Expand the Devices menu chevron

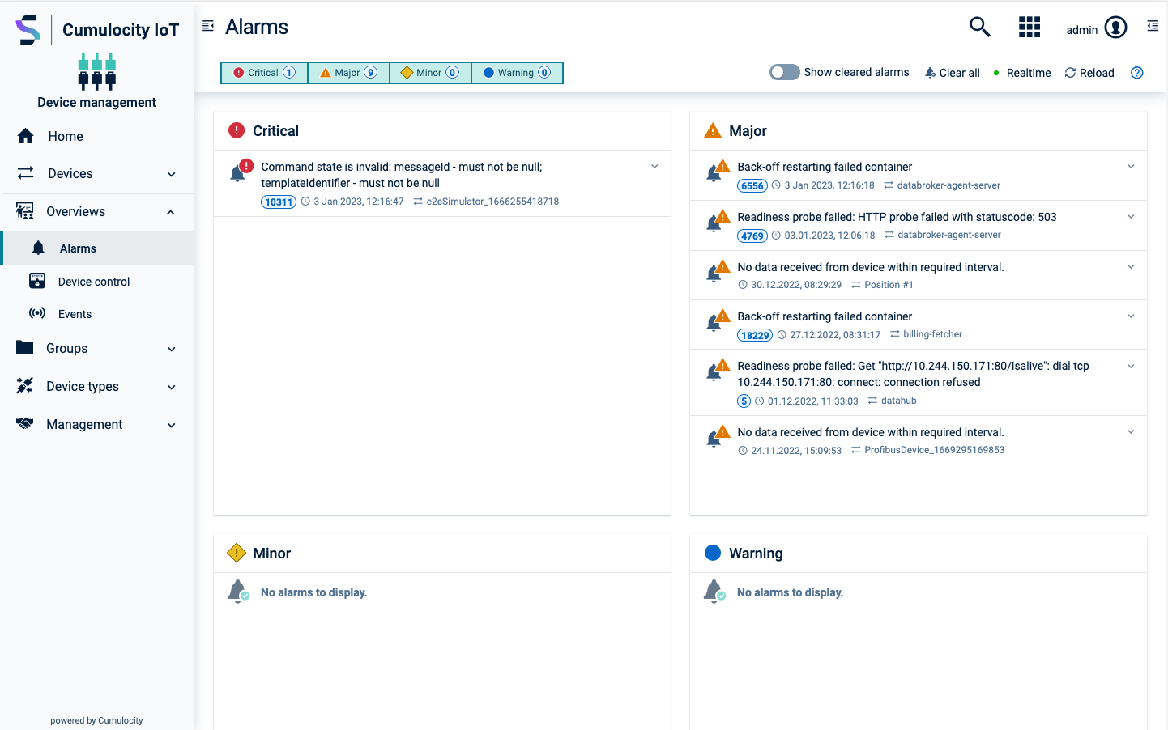click(171, 174)
